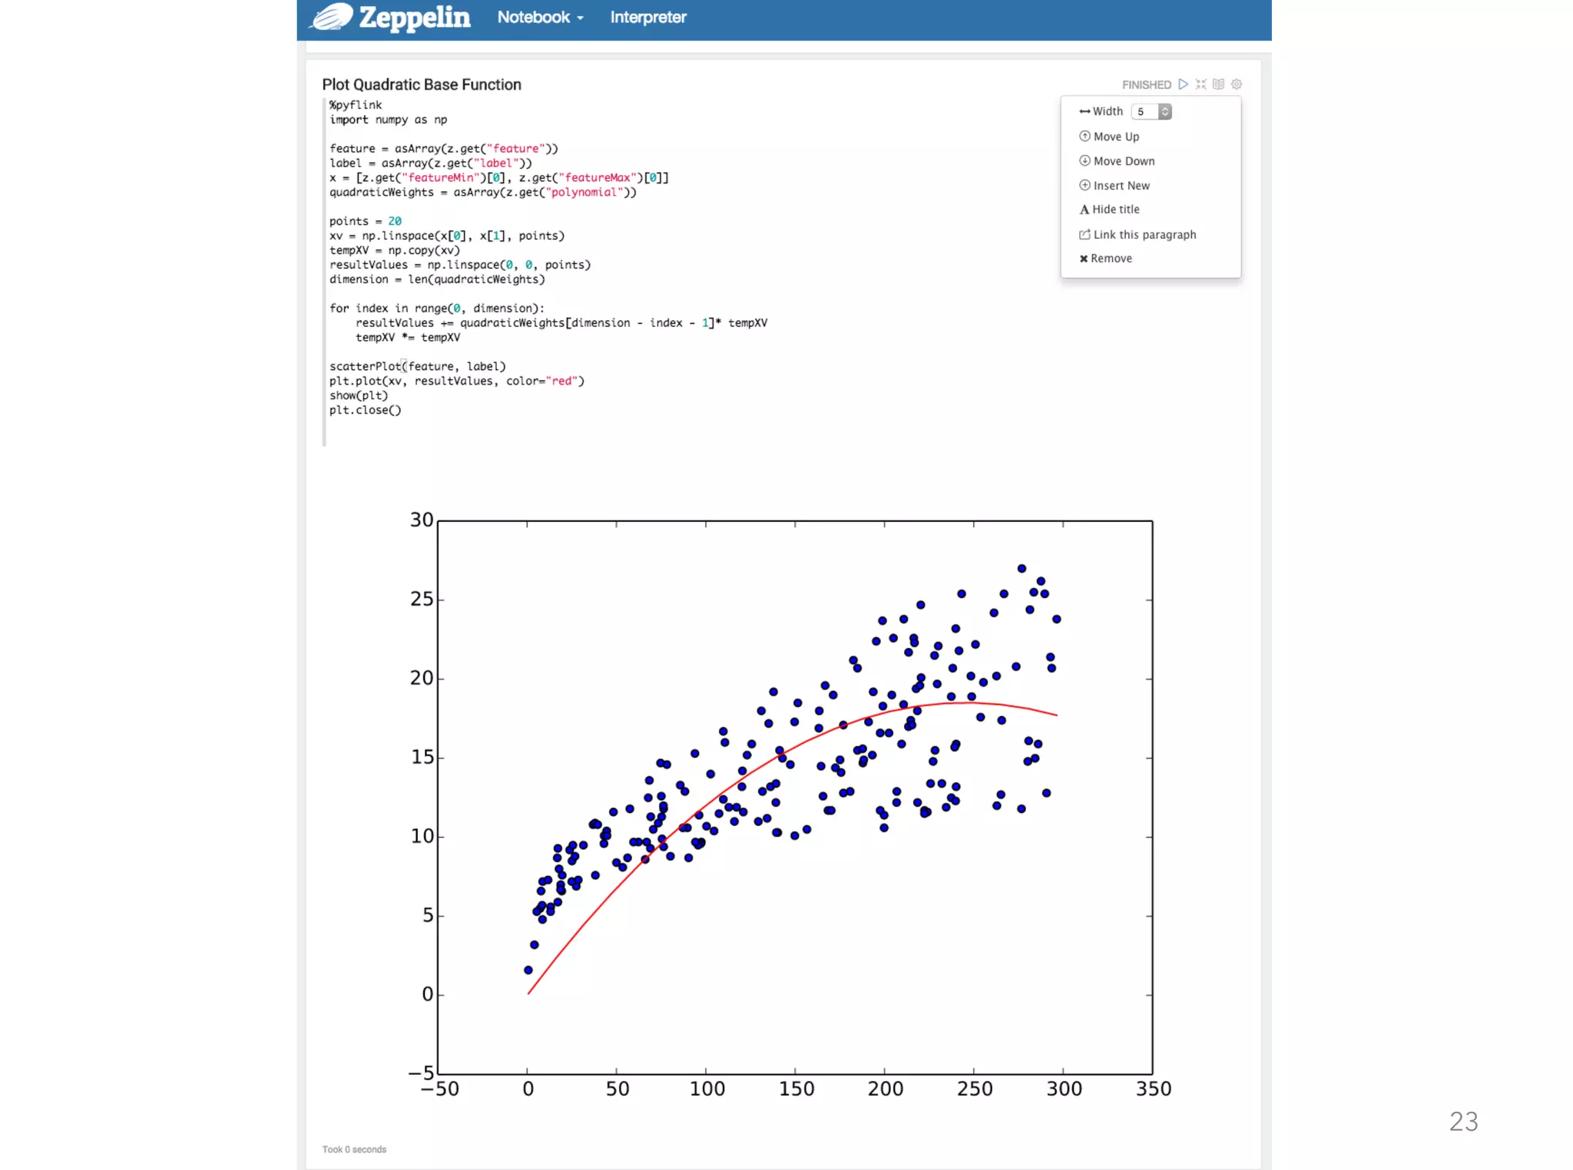Screen dimensions: 1573x1170
Task: Click the paragraph settings gear icon
Action: point(1237,84)
